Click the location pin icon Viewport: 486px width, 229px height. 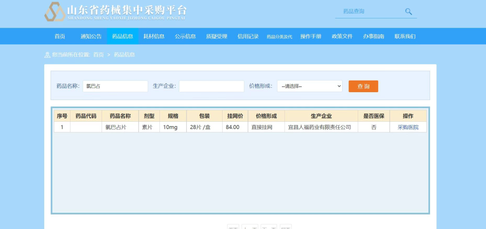pos(47,55)
